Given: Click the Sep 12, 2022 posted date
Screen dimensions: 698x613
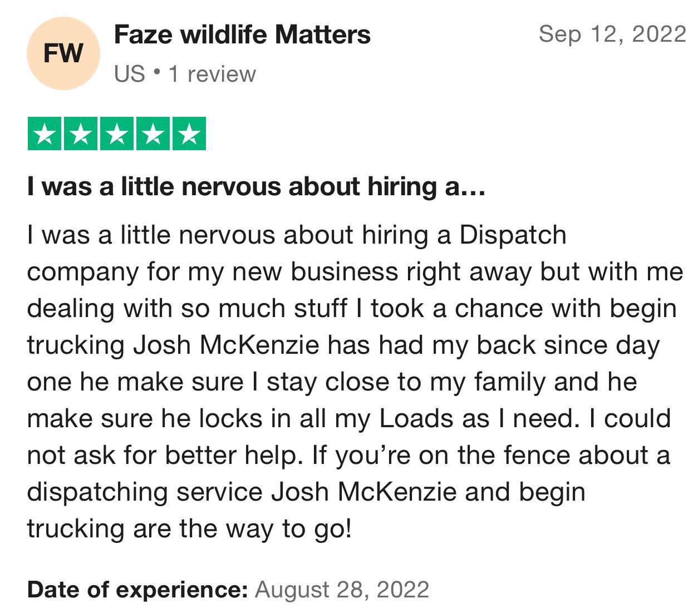Looking at the screenshot, I should coord(612,34).
